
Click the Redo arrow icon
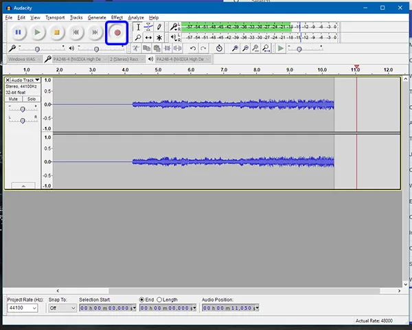coord(203,48)
